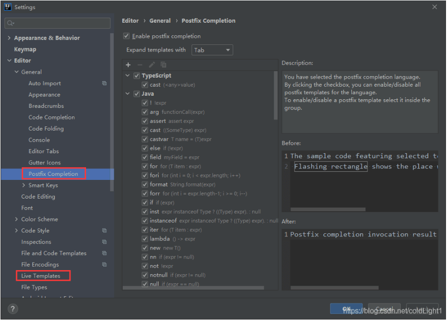Open Font settings page

click(27, 208)
